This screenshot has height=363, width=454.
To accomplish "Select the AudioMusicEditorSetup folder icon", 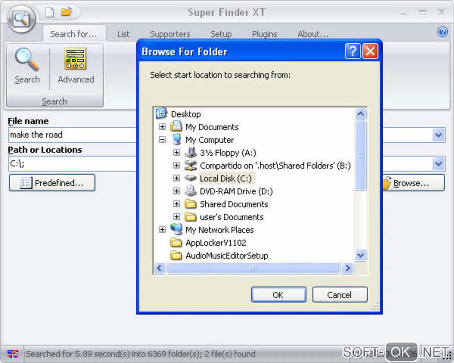I will pyautogui.click(x=176, y=255).
